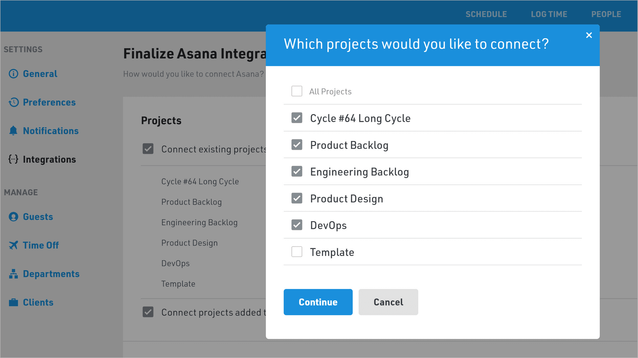Deselect the Engineering Backlog checkbox
The width and height of the screenshot is (638, 358).
[x=297, y=172]
